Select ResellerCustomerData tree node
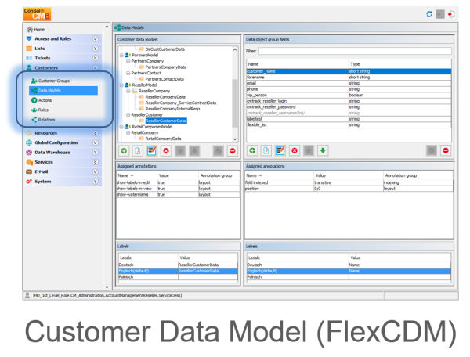Screen dimensions: 470x357 pos(166,121)
